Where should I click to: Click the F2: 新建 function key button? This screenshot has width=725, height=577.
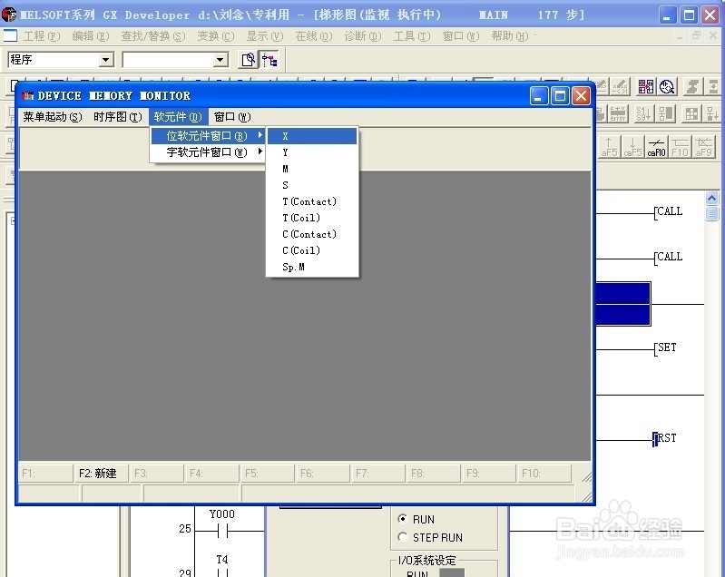pos(101,474)
